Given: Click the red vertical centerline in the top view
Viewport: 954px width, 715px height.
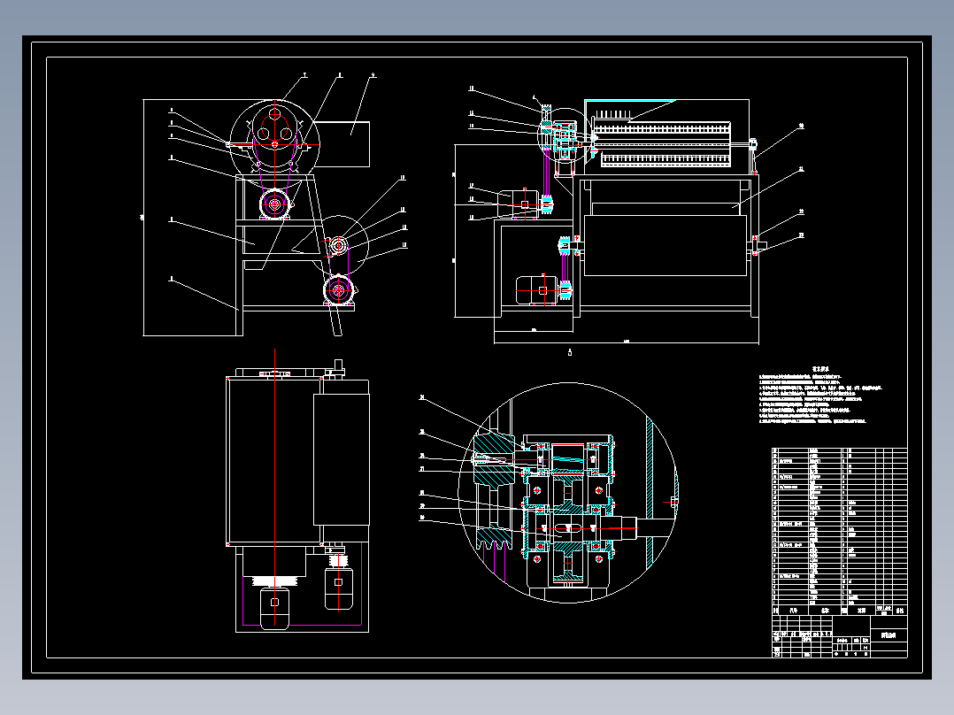Looking at the screenshot, I should coord(275,488).
